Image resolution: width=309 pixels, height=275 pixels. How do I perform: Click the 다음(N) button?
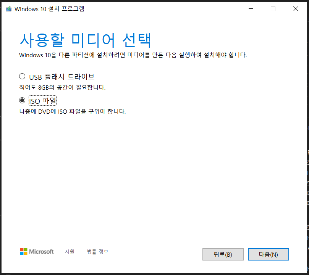point(268,254)
